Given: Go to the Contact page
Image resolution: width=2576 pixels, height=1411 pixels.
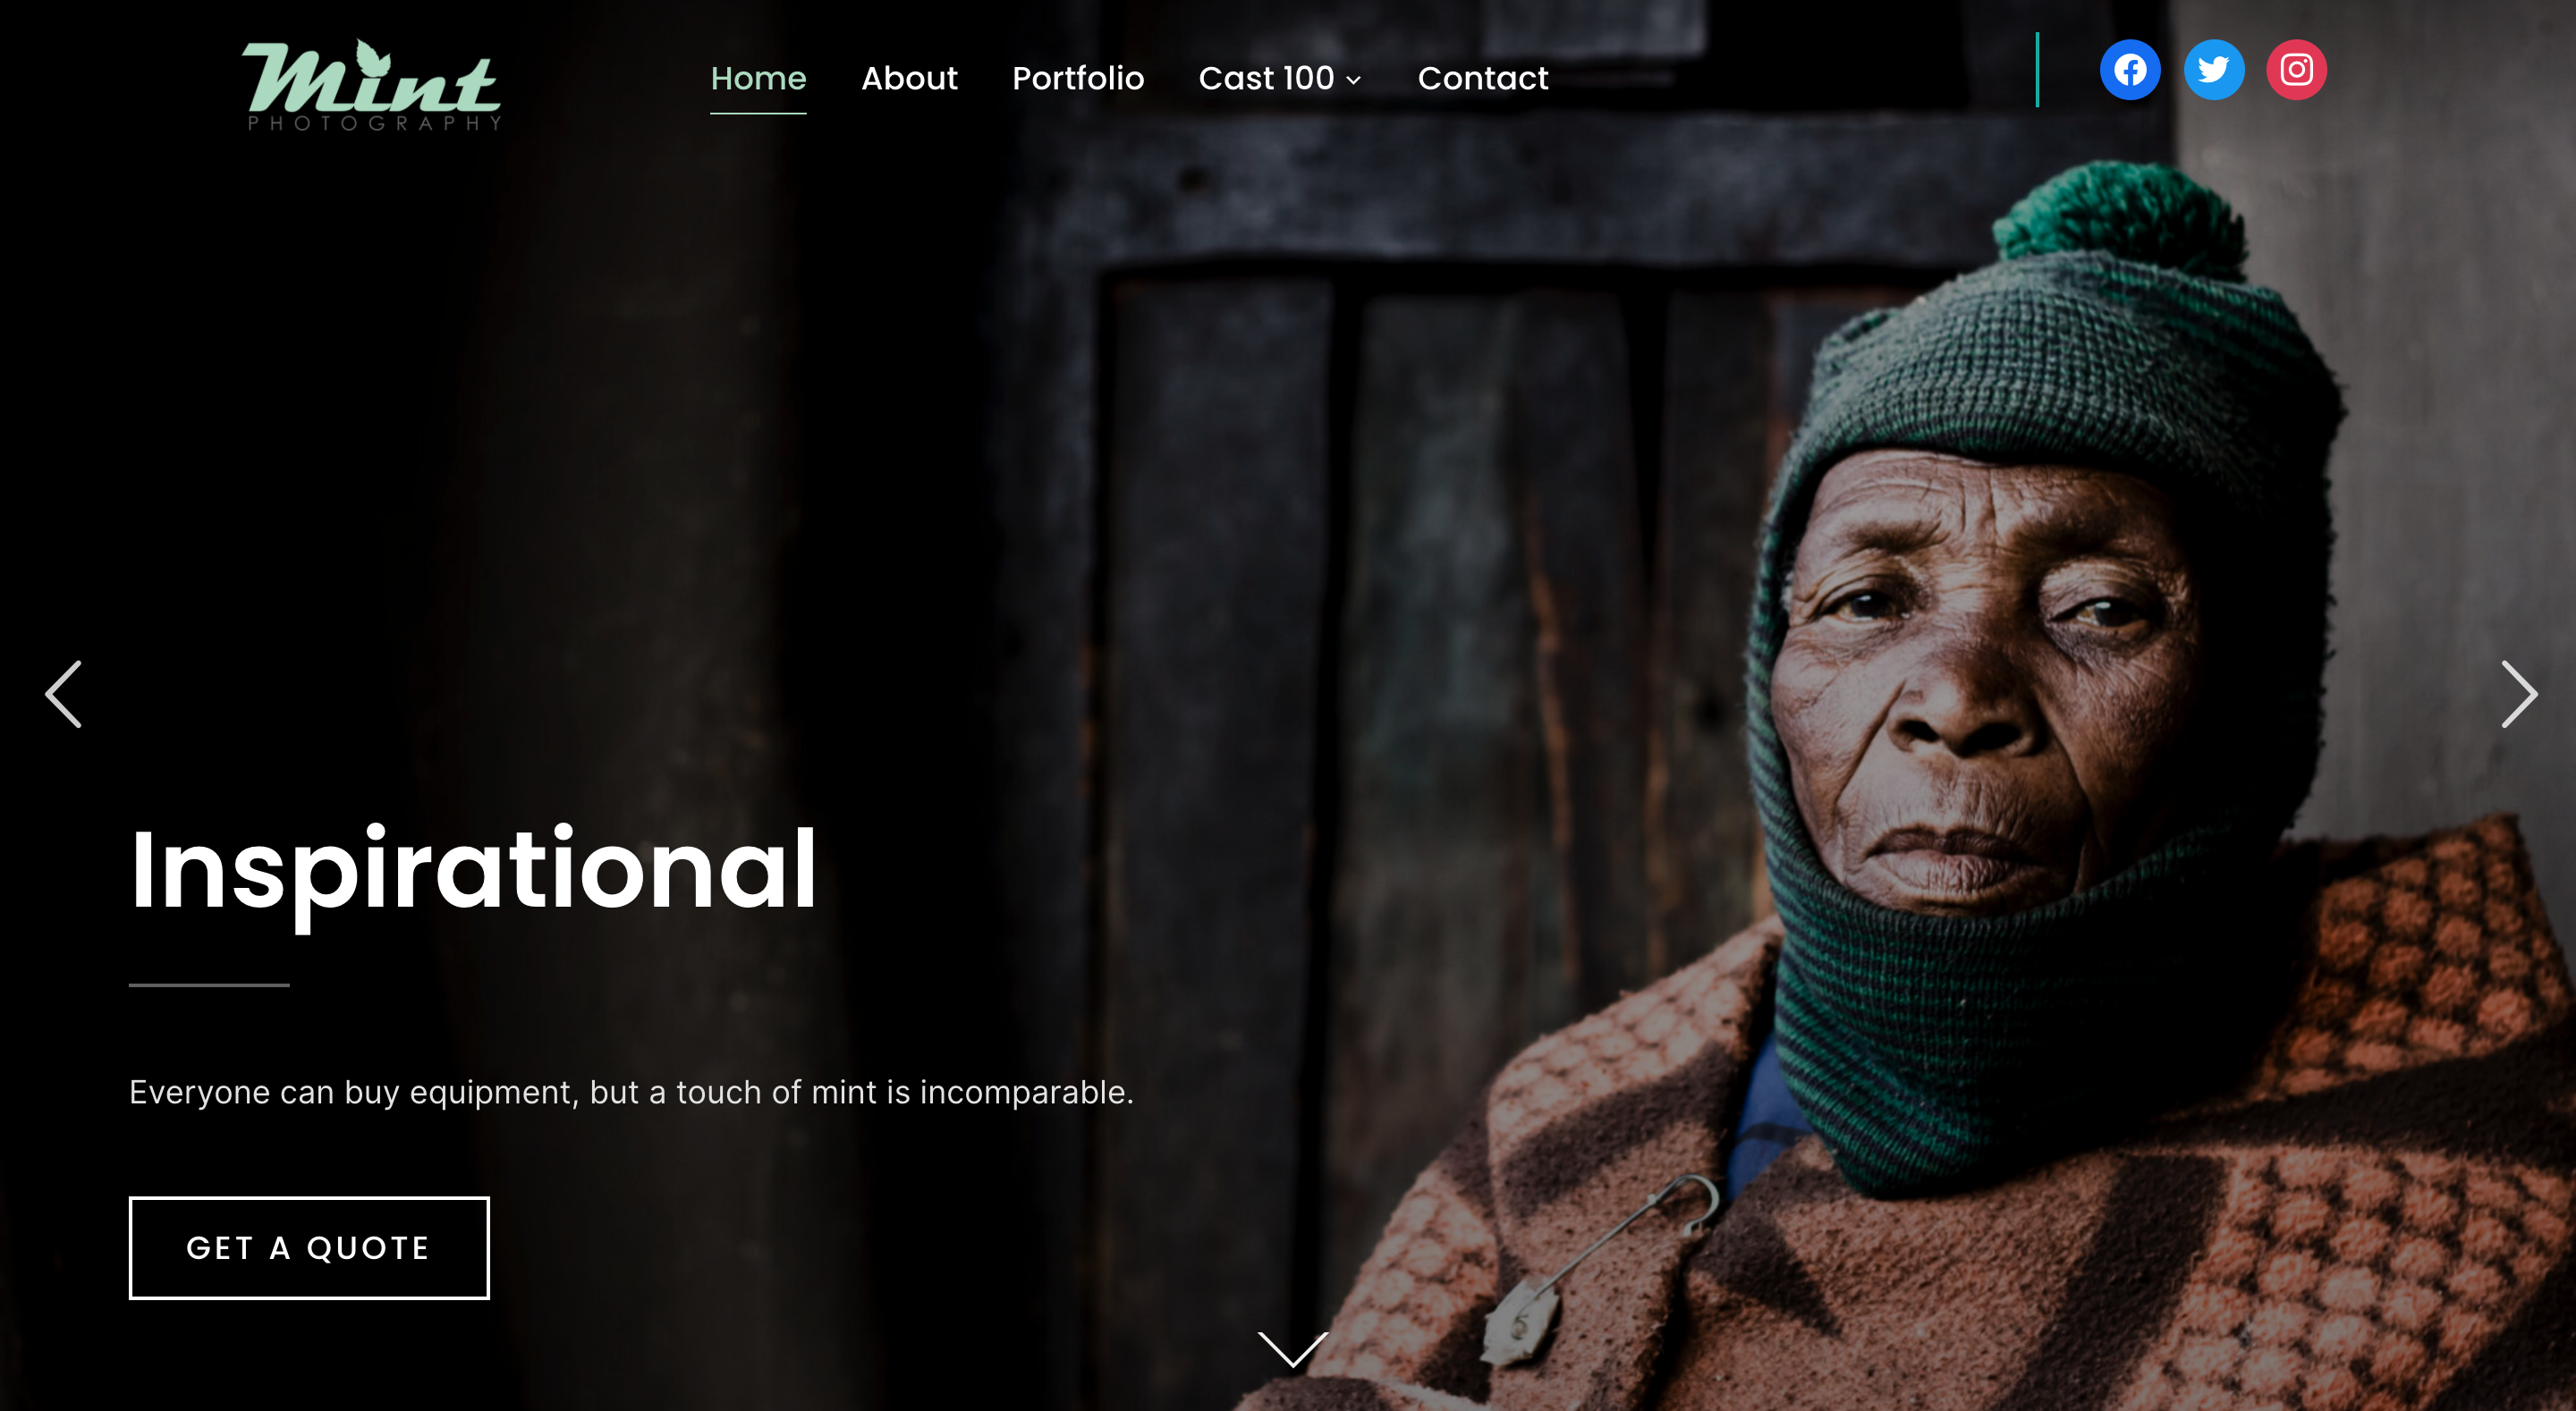Looking at the screenshot, I should click(1483, 78).
